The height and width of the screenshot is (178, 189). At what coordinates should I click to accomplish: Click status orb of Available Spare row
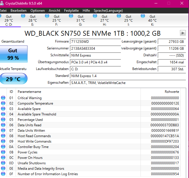[3, 109]
